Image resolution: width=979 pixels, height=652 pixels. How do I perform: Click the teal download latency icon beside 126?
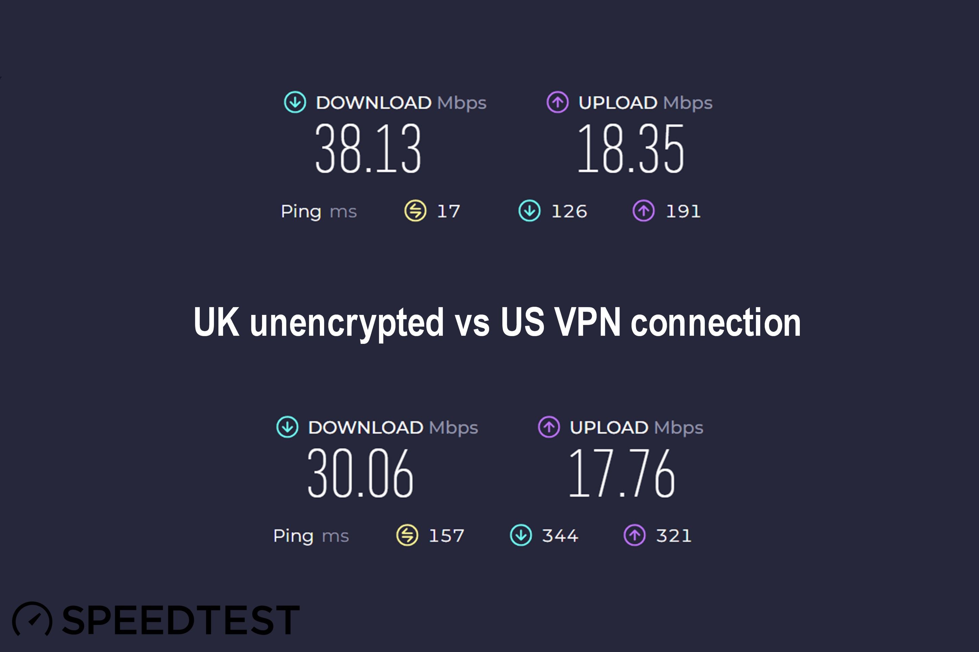coord(530,211)
